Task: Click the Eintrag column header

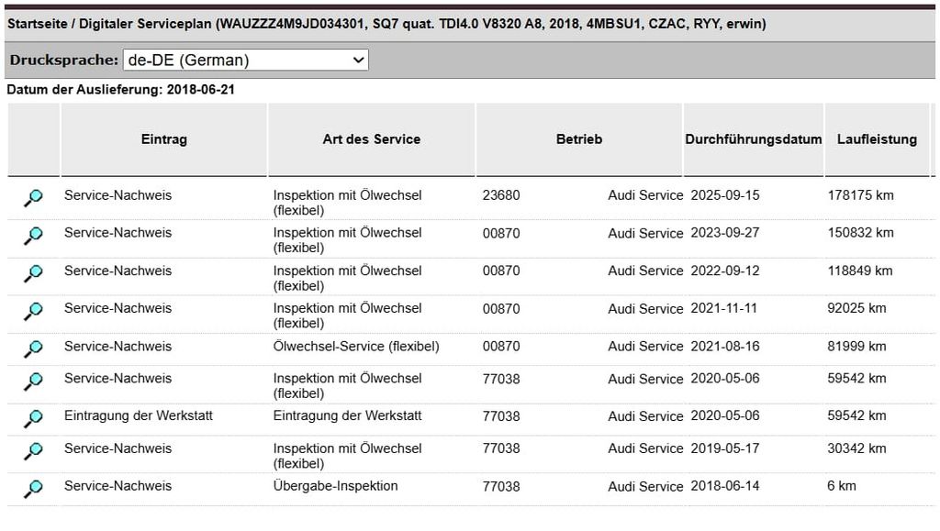Action: click(163, 139)
